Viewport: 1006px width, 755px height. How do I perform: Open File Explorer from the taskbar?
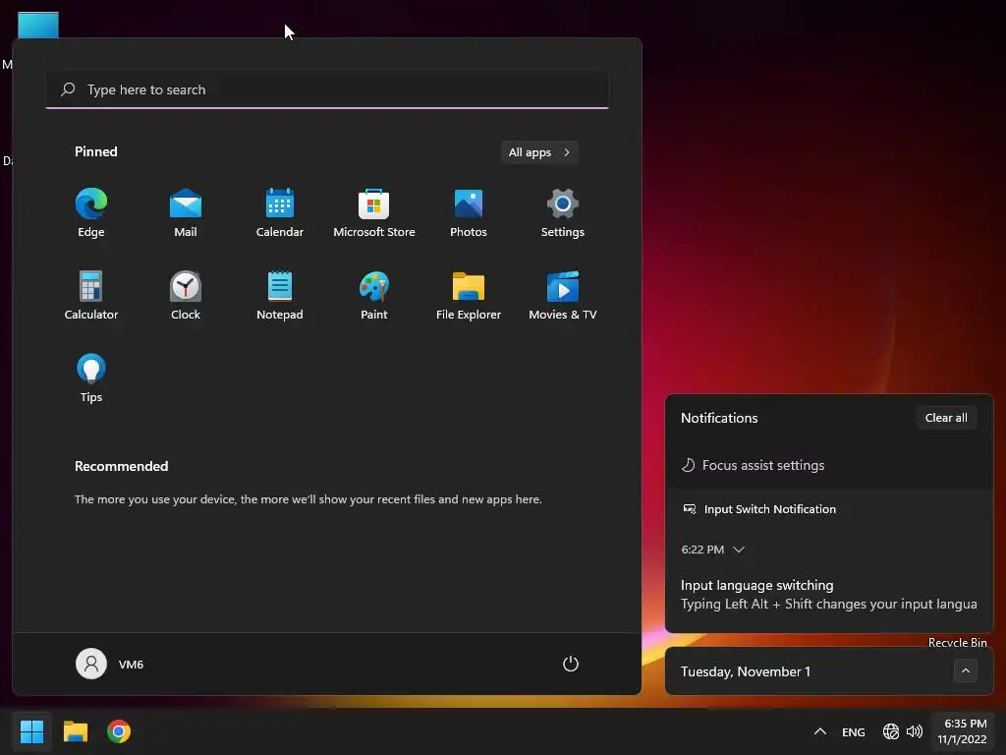tap(75, 731)
